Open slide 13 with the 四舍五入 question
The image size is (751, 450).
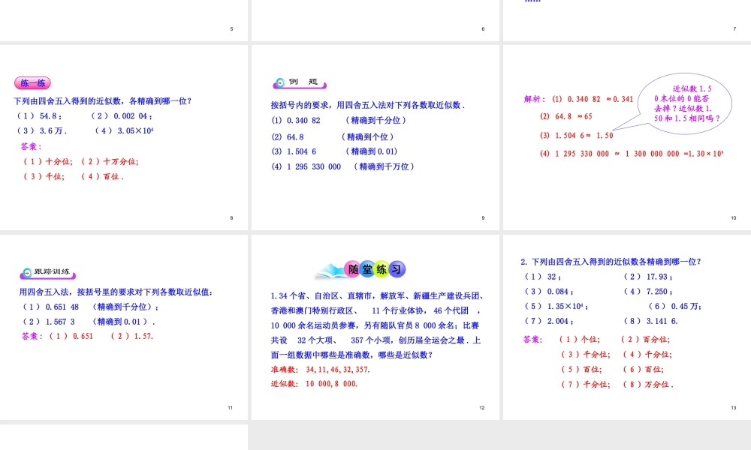point(627,326)
